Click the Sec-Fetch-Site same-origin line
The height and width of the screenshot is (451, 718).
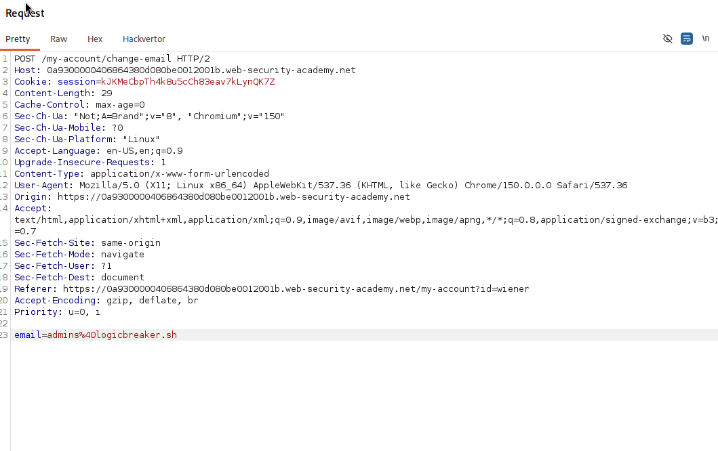click(87, 242)
